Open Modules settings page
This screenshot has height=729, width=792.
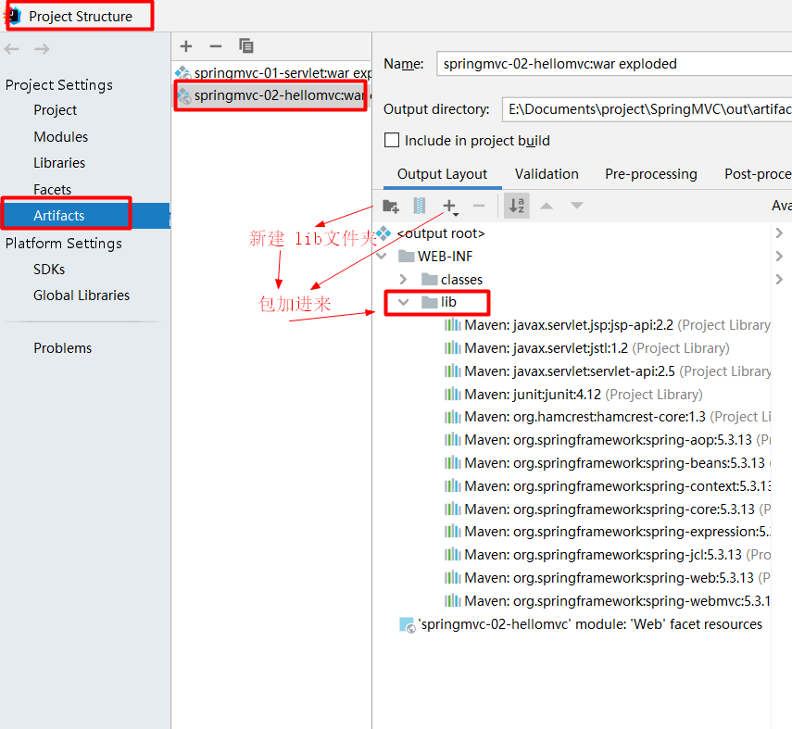click(x=60, y=137)
